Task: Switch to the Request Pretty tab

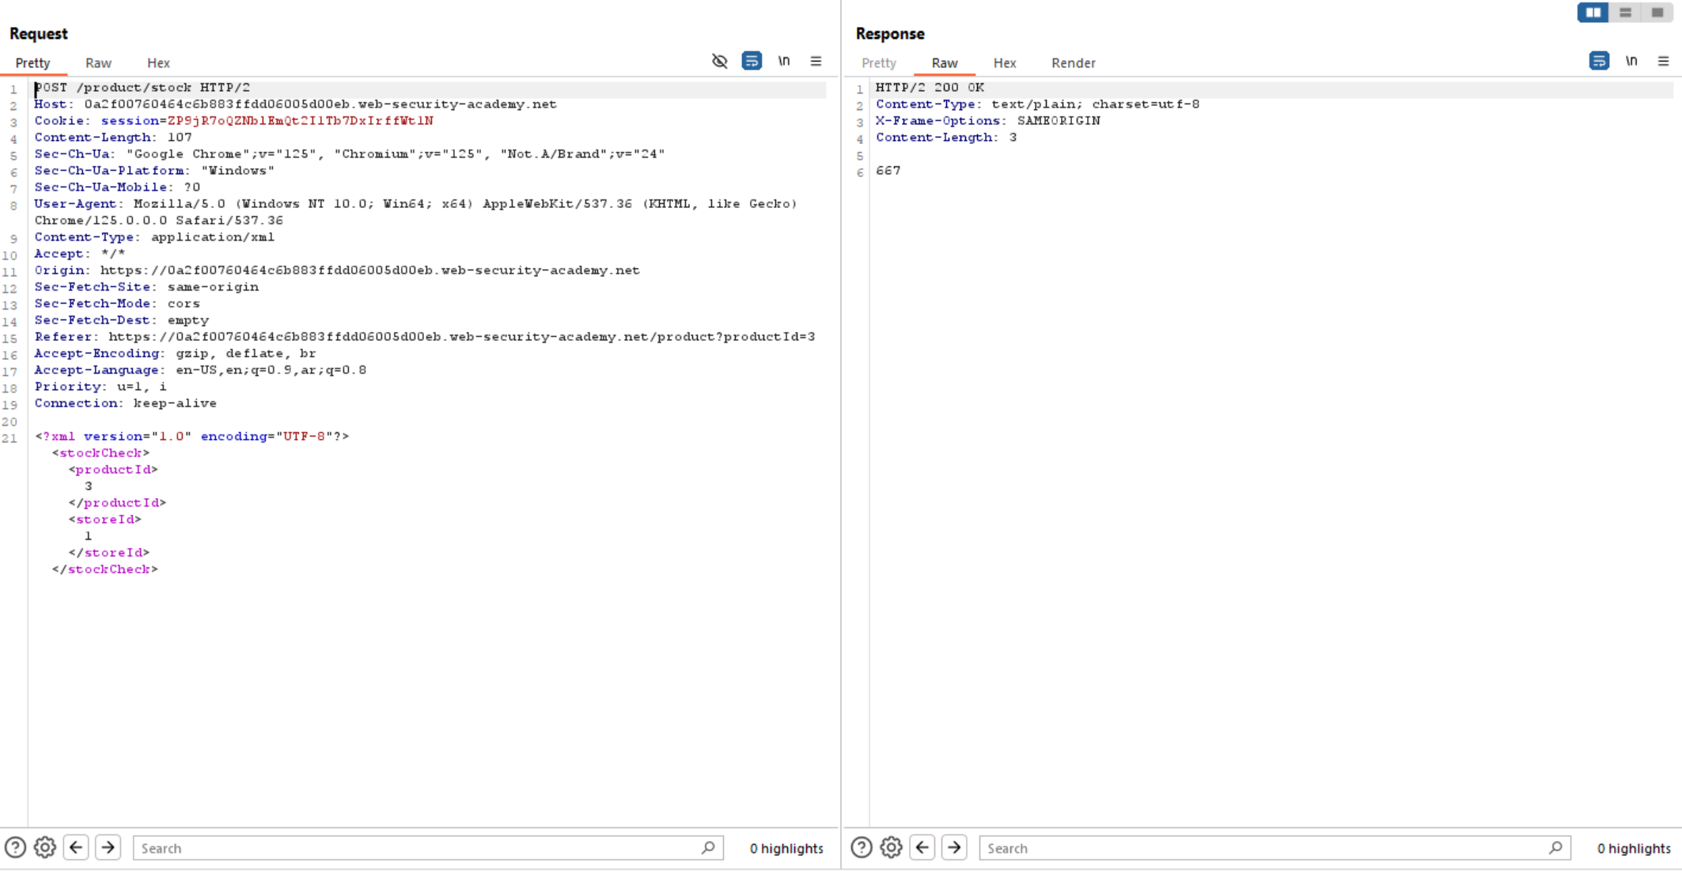Action: click(x=32, y=62)
